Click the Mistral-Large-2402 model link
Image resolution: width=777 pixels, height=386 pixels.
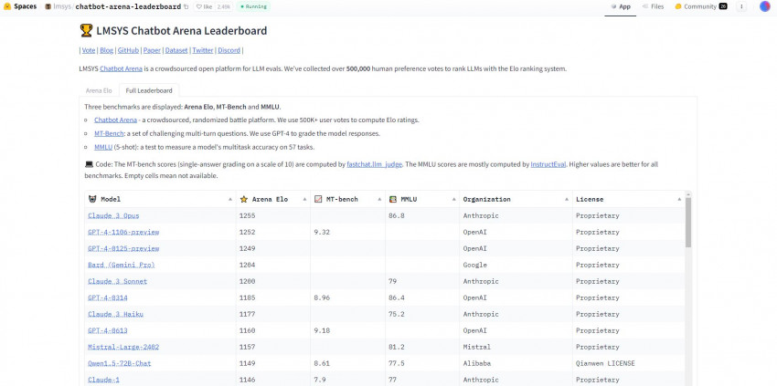click(x=123, y=347)
